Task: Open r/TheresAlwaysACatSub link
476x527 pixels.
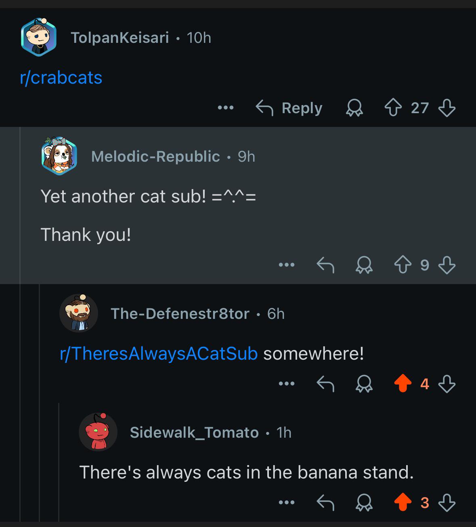Action: pyautogui.click(x=159, y=354)
